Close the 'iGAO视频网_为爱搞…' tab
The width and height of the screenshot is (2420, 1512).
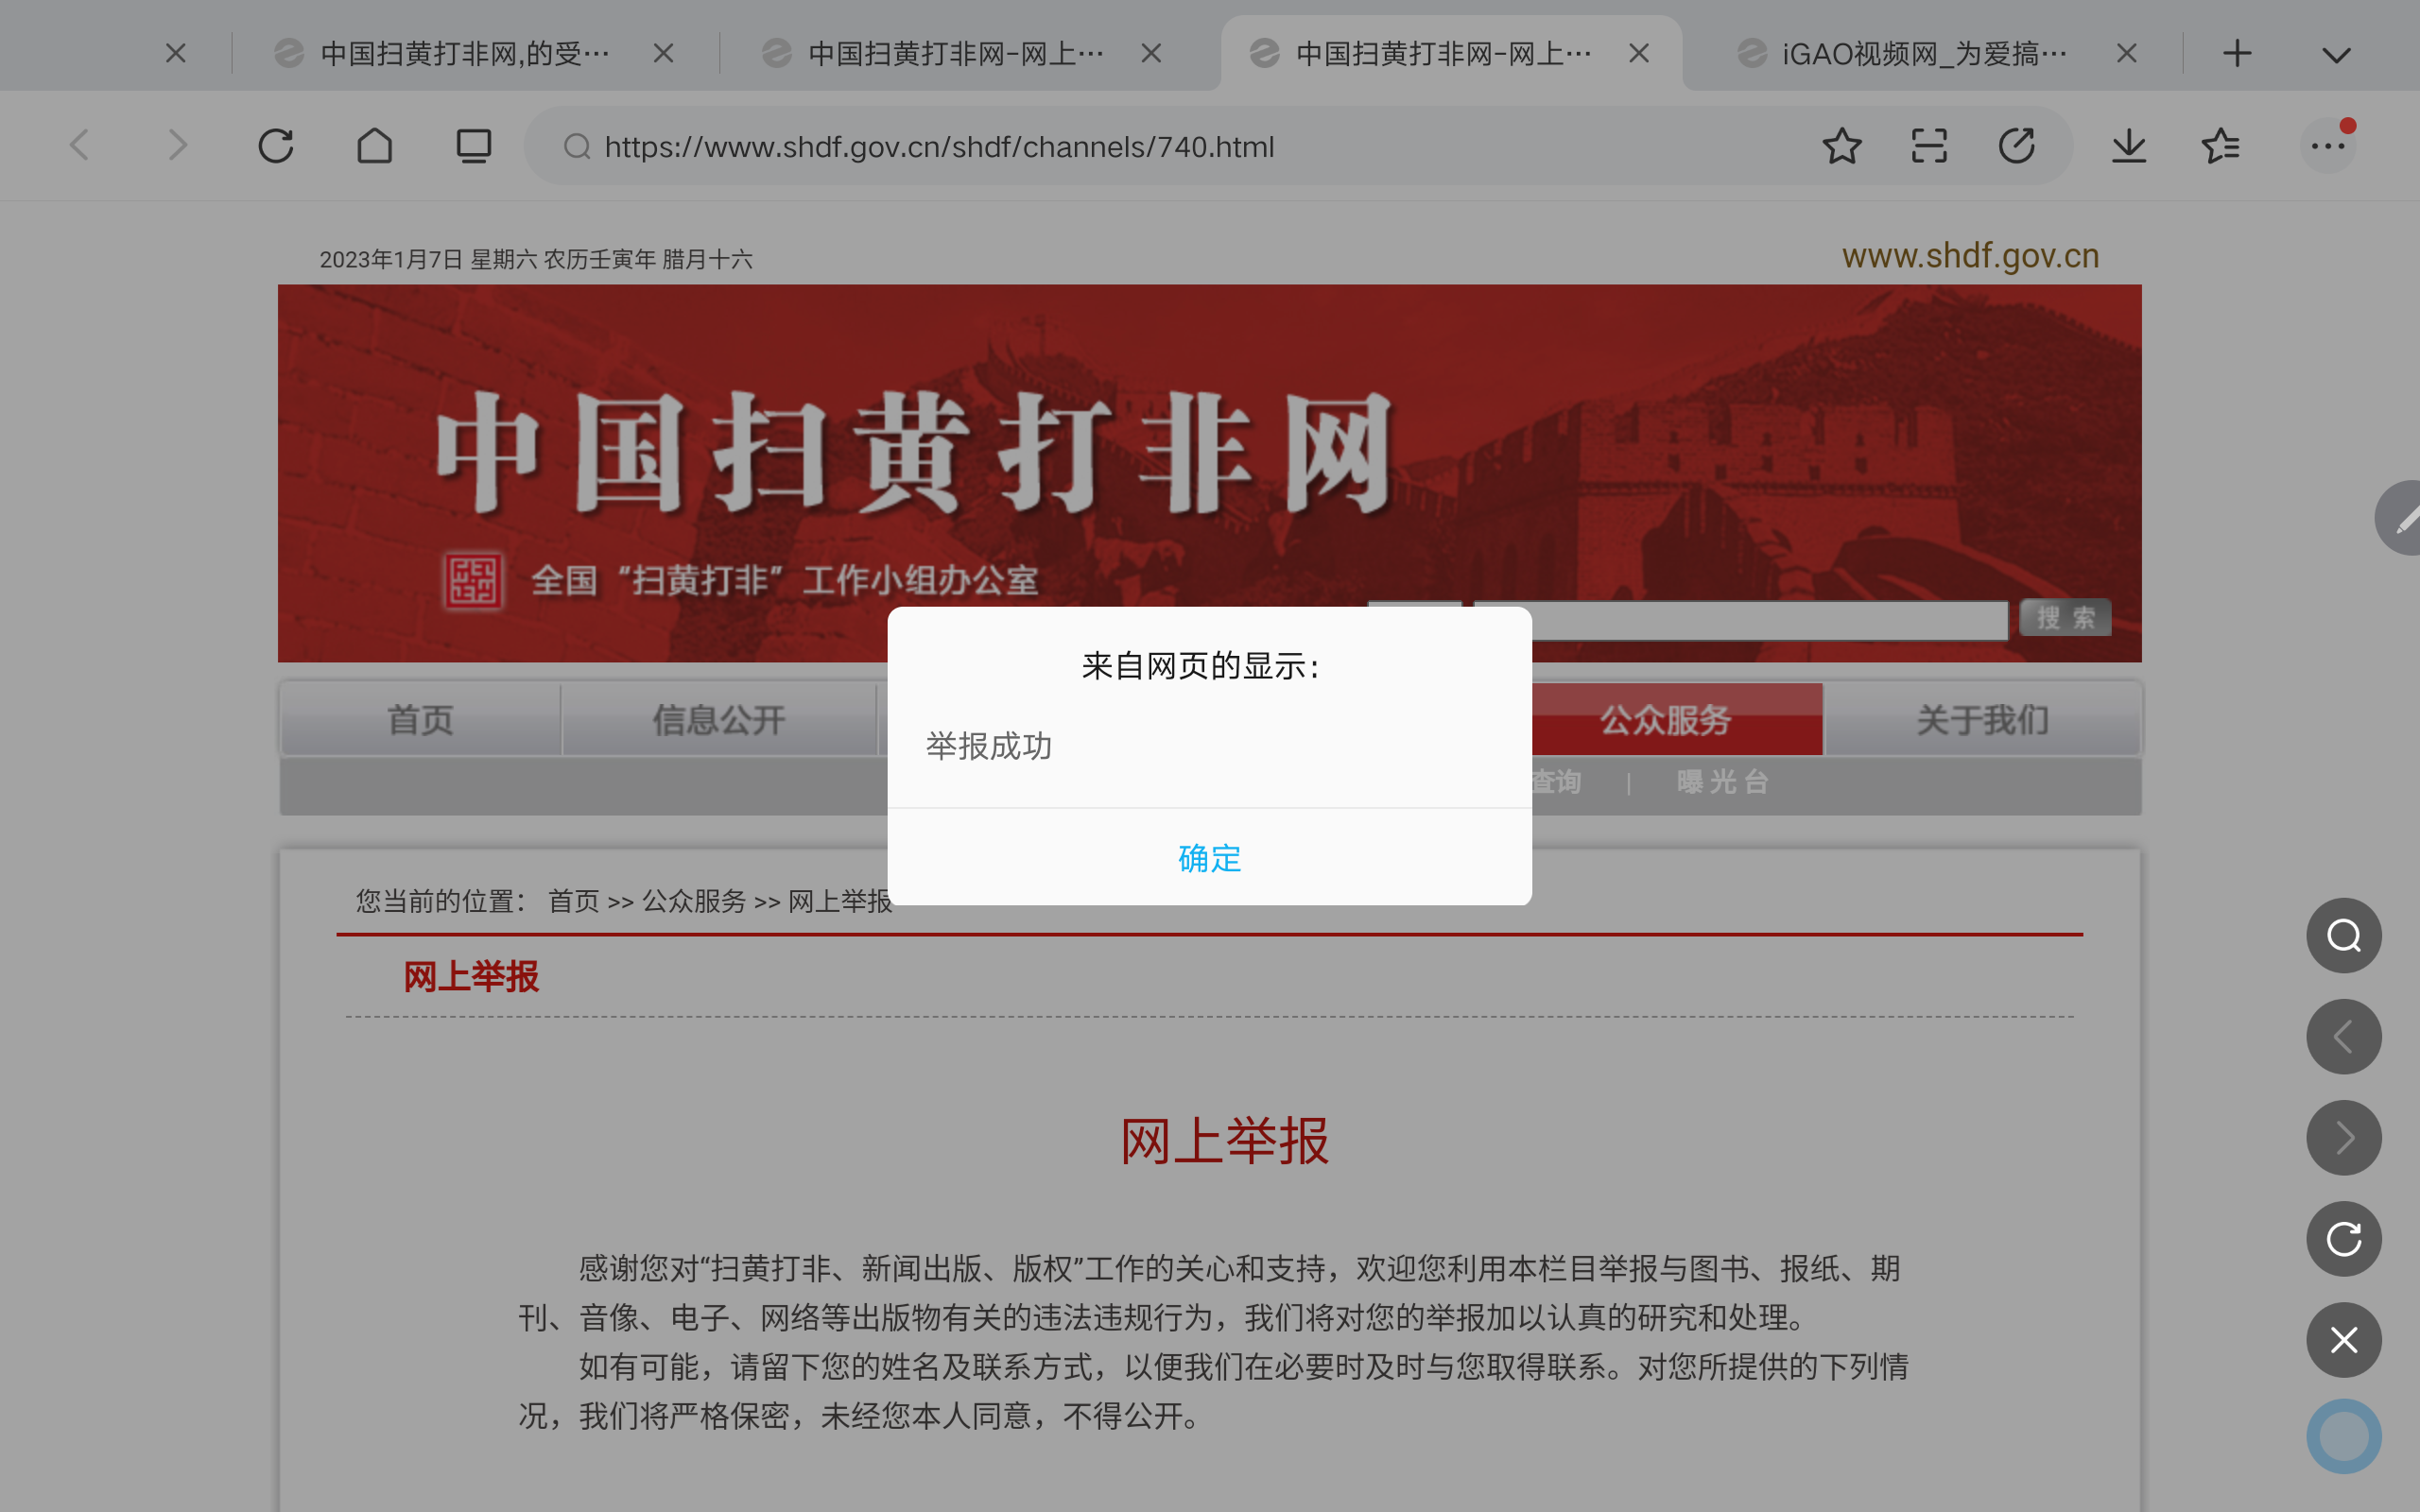click(x=2127, y=53)
